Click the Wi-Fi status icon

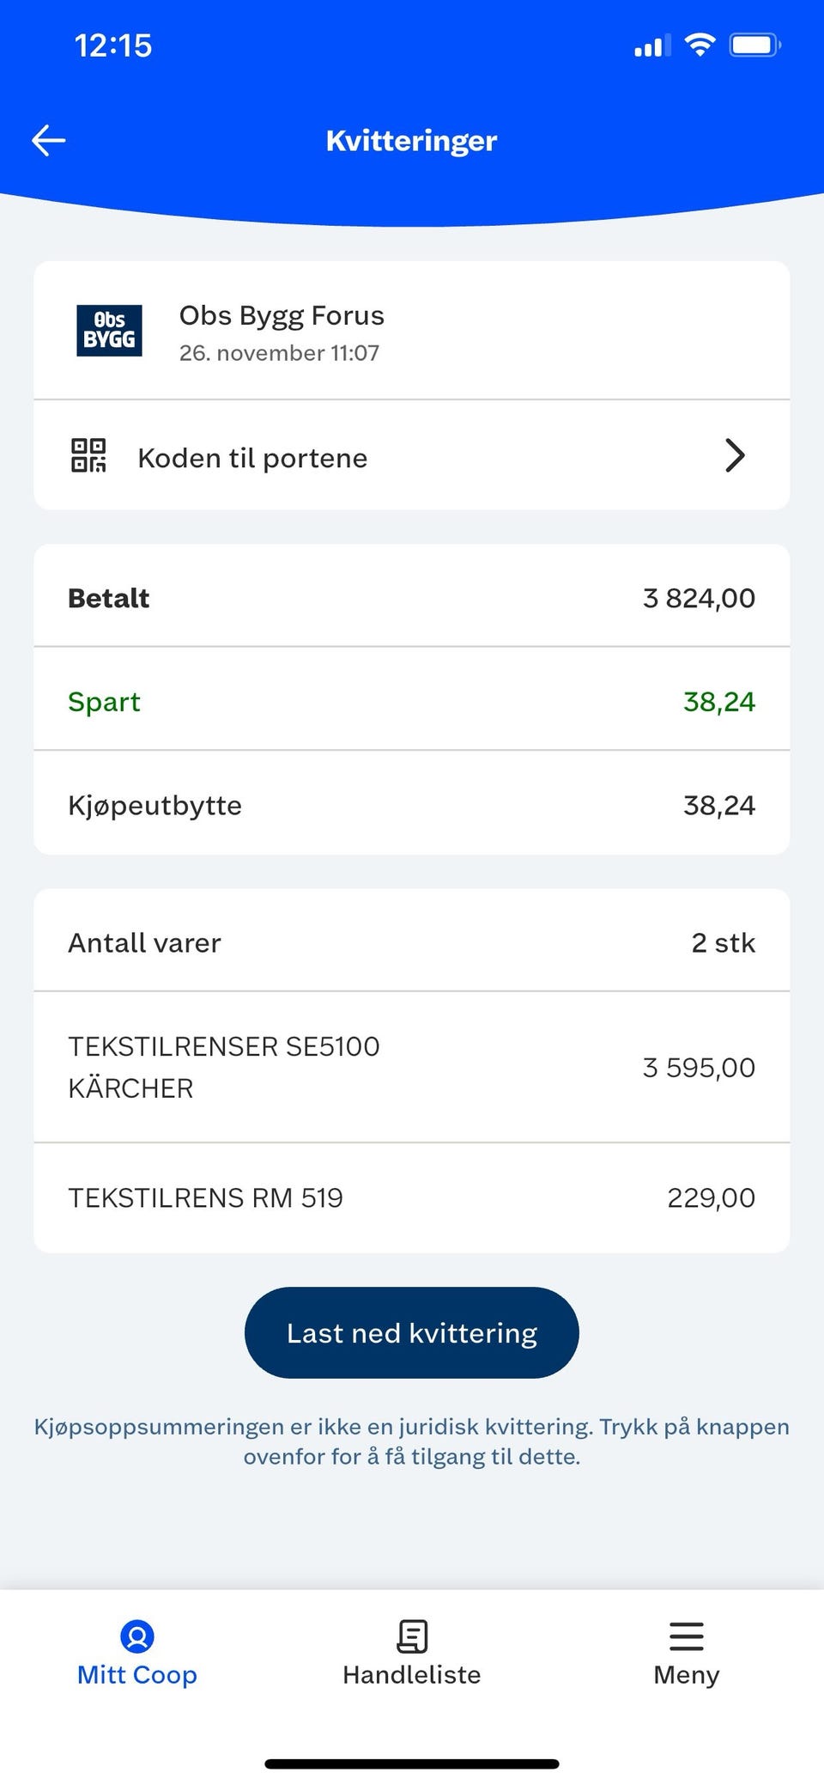(700, 45)
